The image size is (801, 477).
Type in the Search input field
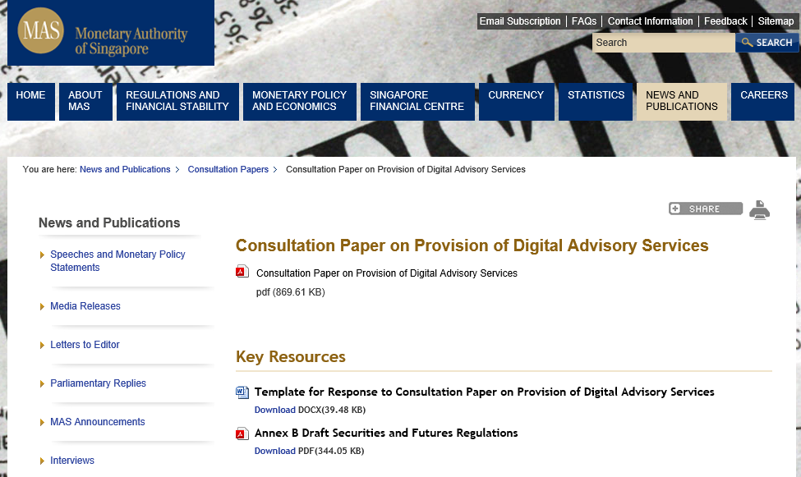(663, 43)
